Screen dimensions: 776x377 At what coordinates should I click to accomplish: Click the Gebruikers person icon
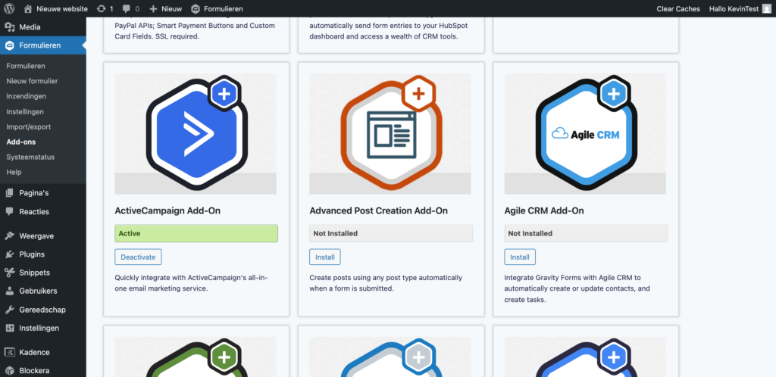pos(9,291)
